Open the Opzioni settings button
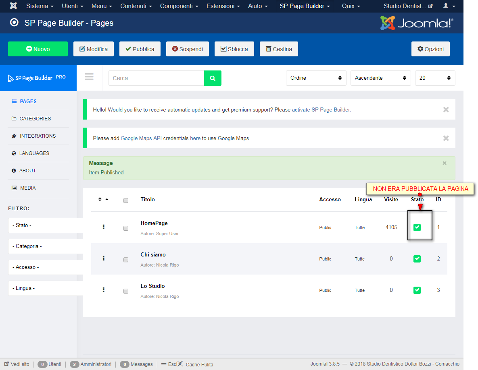The image size is (478, 370). tap(430, 49)
